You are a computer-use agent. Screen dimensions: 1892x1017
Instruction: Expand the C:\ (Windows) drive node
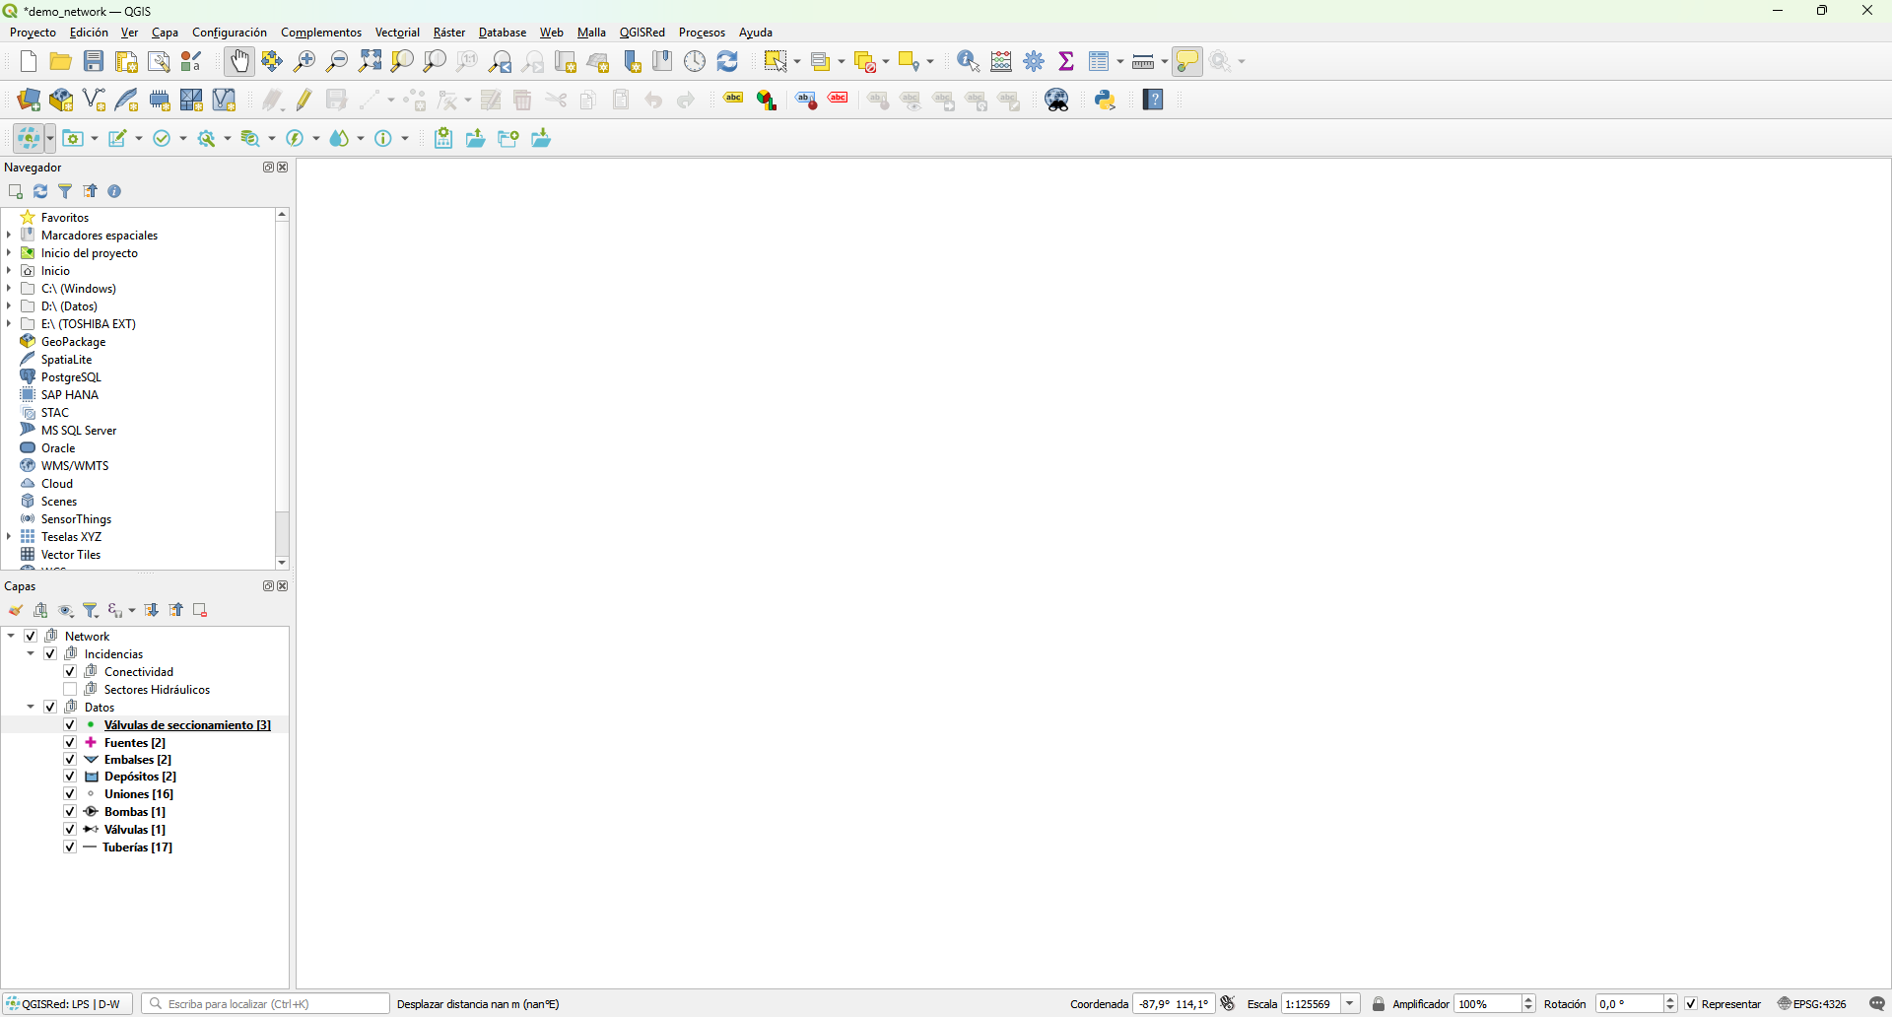(x=9, y=289)
